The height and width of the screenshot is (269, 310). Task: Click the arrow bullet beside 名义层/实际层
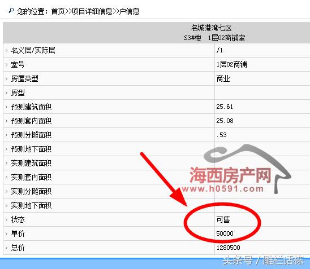[x=7, y=50]
